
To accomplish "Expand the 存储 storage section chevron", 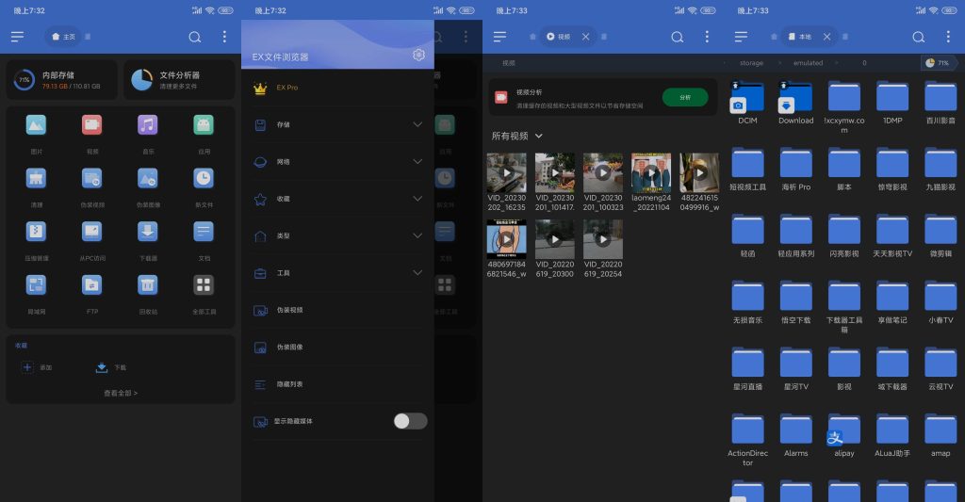I will pos(417,125).
